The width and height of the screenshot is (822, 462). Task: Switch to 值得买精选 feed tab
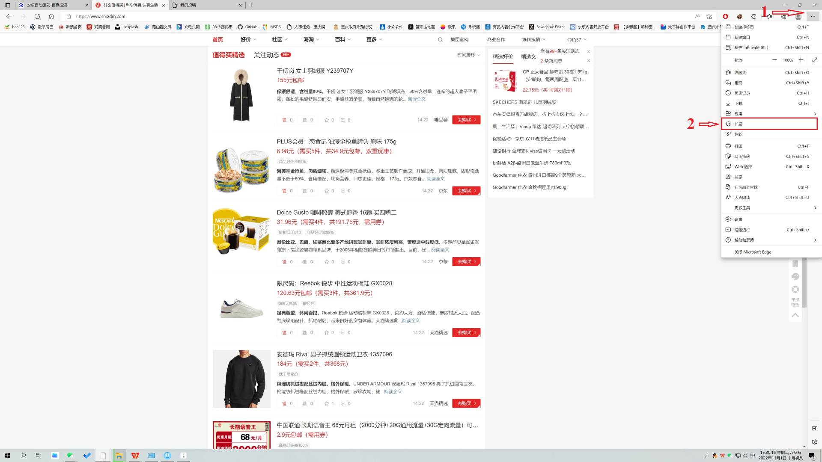[229, 55]
